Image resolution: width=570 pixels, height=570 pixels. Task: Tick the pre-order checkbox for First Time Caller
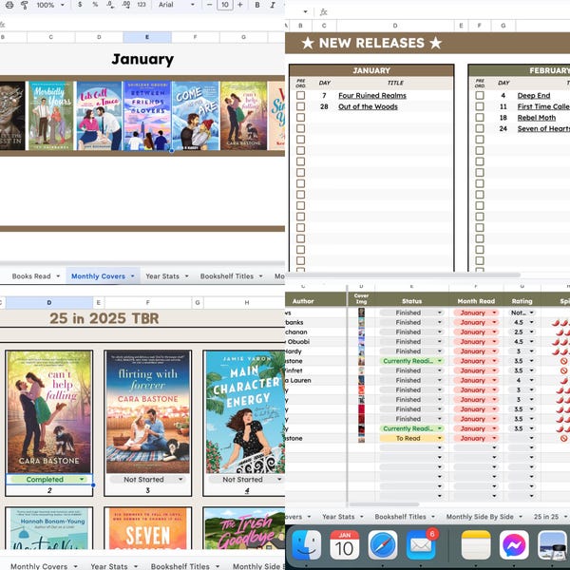click(480, 106)
